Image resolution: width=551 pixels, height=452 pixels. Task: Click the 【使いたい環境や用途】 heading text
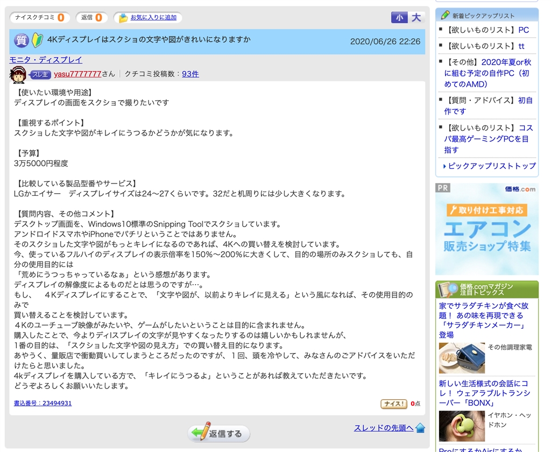click(x=54, y=93)
